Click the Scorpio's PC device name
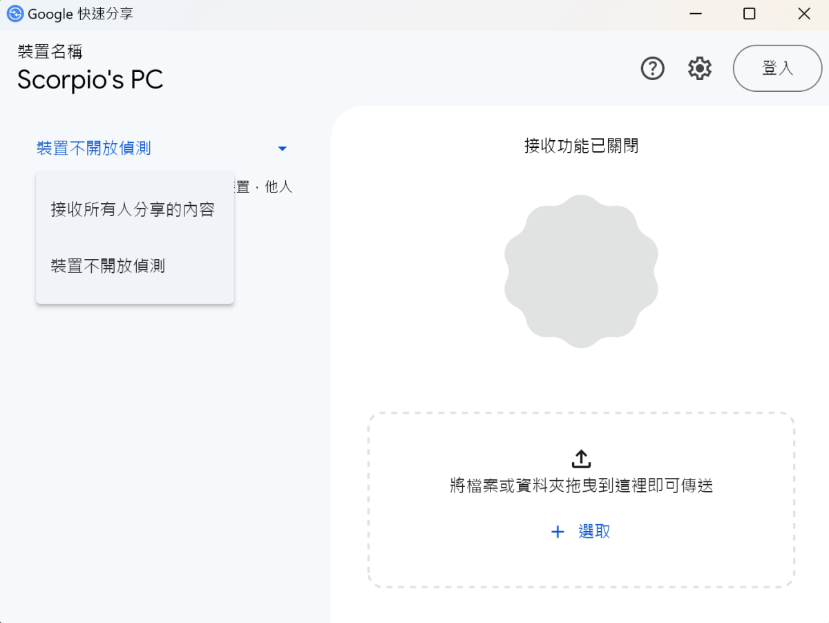Image resolution: width=829 pixels, height=623 pixels. (x=90, y=80)
